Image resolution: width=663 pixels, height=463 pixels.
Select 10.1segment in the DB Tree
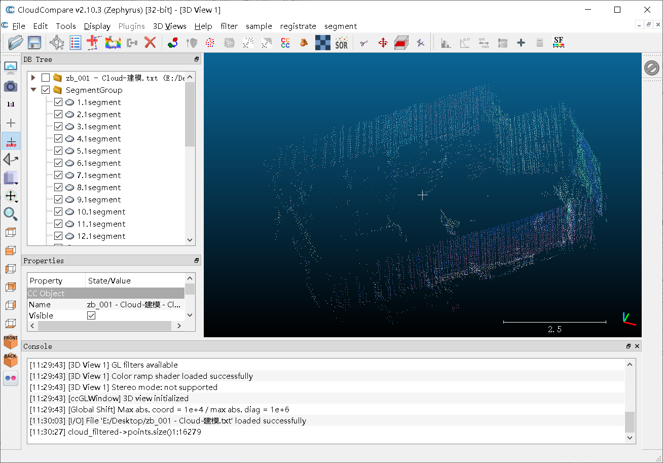click(101, 212)
